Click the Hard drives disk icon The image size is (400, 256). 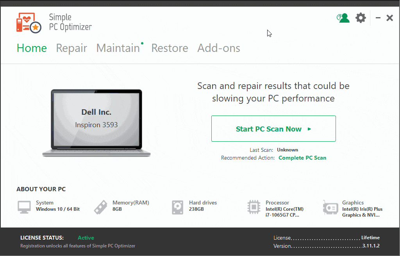[177, 207]
